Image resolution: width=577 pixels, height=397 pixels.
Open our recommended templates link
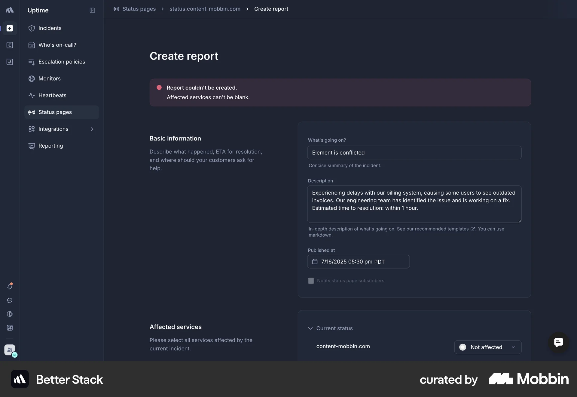pos(437,229)
